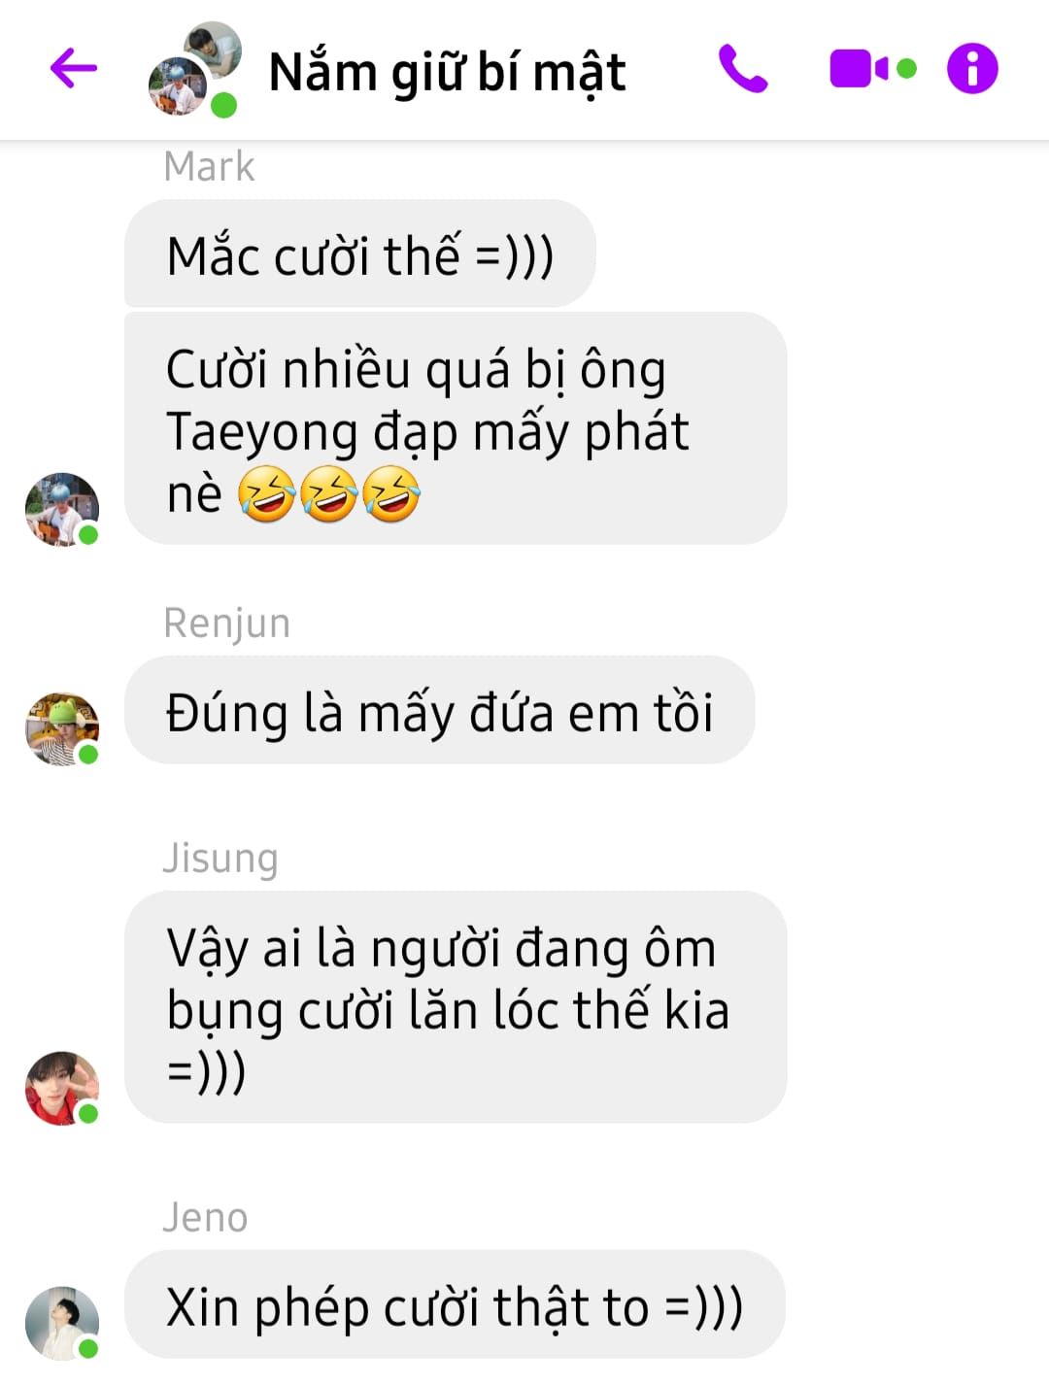
Task: Tap Jeno's profile picture
Action: point(62,1323)
